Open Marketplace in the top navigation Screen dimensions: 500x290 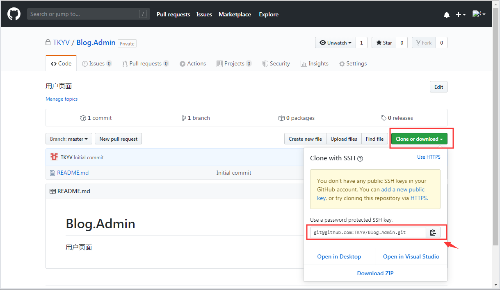[235, 14]
